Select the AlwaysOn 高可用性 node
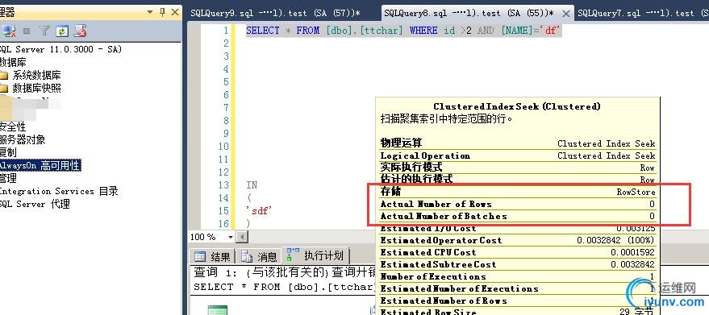The width and height of the screenshot is (709, 315). pos(40,165)
